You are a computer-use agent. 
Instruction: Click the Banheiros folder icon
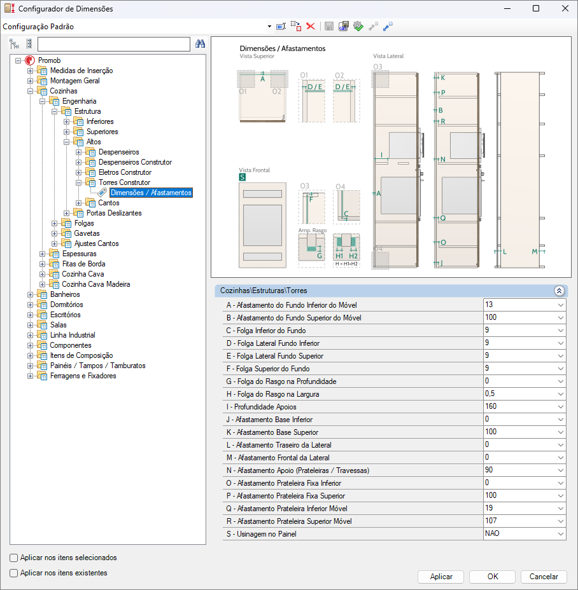pos(42,294)
